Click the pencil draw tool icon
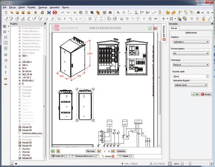The image size is (215, 167). 6,19
